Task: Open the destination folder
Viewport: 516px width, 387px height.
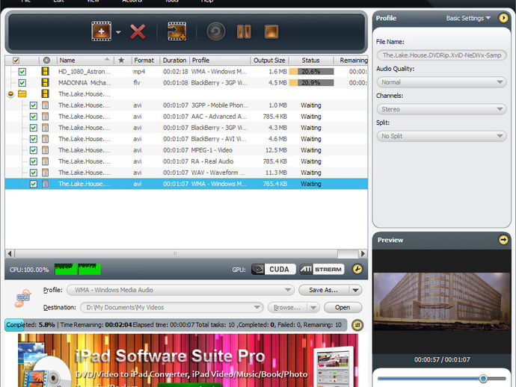Action: [x=343, y=307]
